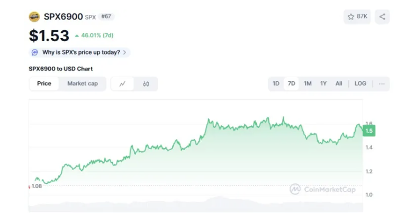Switch chart to Market cap view
The height and width of the screenshot is (221, 415).
83,84
